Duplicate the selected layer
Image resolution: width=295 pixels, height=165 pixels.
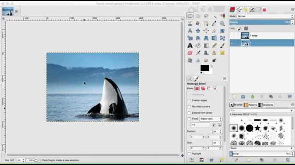tap(271, 97)
